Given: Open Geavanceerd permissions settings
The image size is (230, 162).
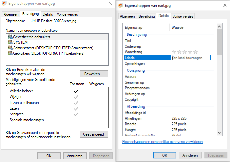Looking at the screenshot, I should 93,134.
